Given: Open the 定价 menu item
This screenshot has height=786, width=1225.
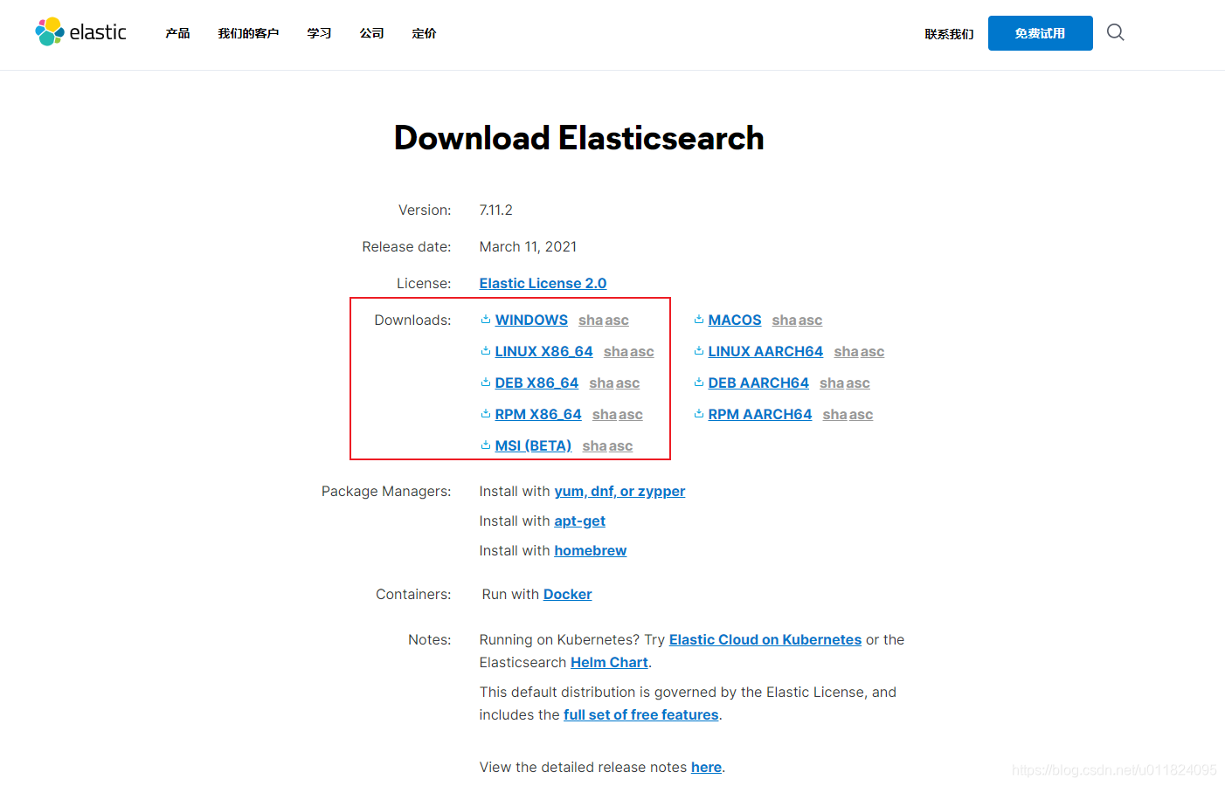Looking at the screenshot, I should click(424, 33).
